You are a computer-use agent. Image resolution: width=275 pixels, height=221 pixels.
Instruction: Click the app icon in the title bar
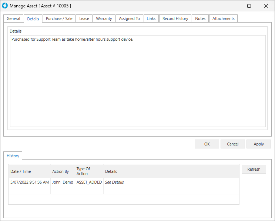(x=5, y=6)
